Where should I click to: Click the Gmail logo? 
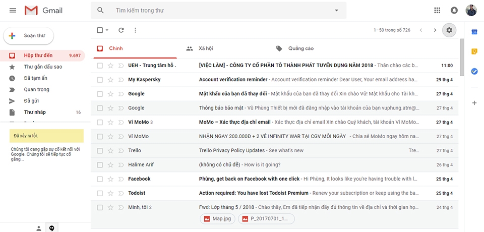pyautogui.click(x=43, y=11)
